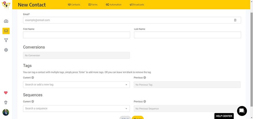This screenshot has height=119, width=253.
Task: Open the Search or add a new tag dropdown
Action: click(76, 85)
